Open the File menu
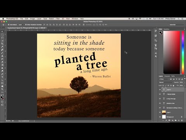Image resolution: width=186 pixels, height=140 pixels. (x=21, y=19)
